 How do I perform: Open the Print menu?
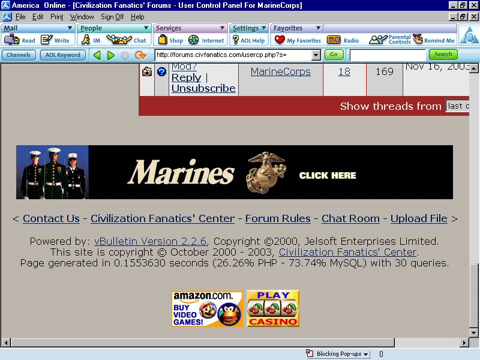pos(56,17)
